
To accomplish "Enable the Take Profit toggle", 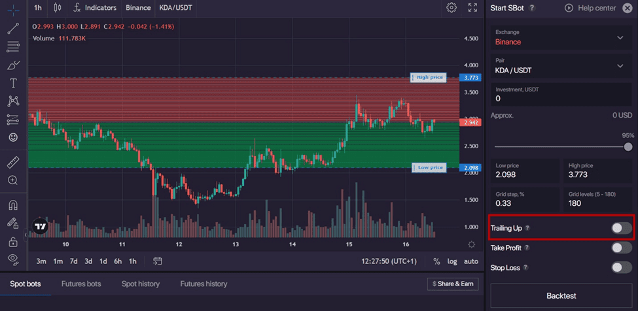I will click(622, 248).
